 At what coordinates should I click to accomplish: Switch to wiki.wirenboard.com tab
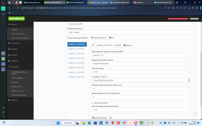tap(163, 2)
